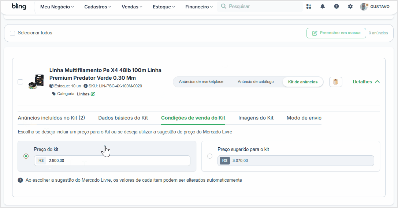Tick the checkbox next to the Linha Multifilamento product

point(20,82)
